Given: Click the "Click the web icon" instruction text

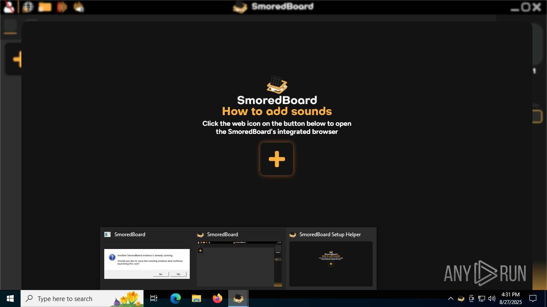Looking at the screenshot, I should click(277, 127).
